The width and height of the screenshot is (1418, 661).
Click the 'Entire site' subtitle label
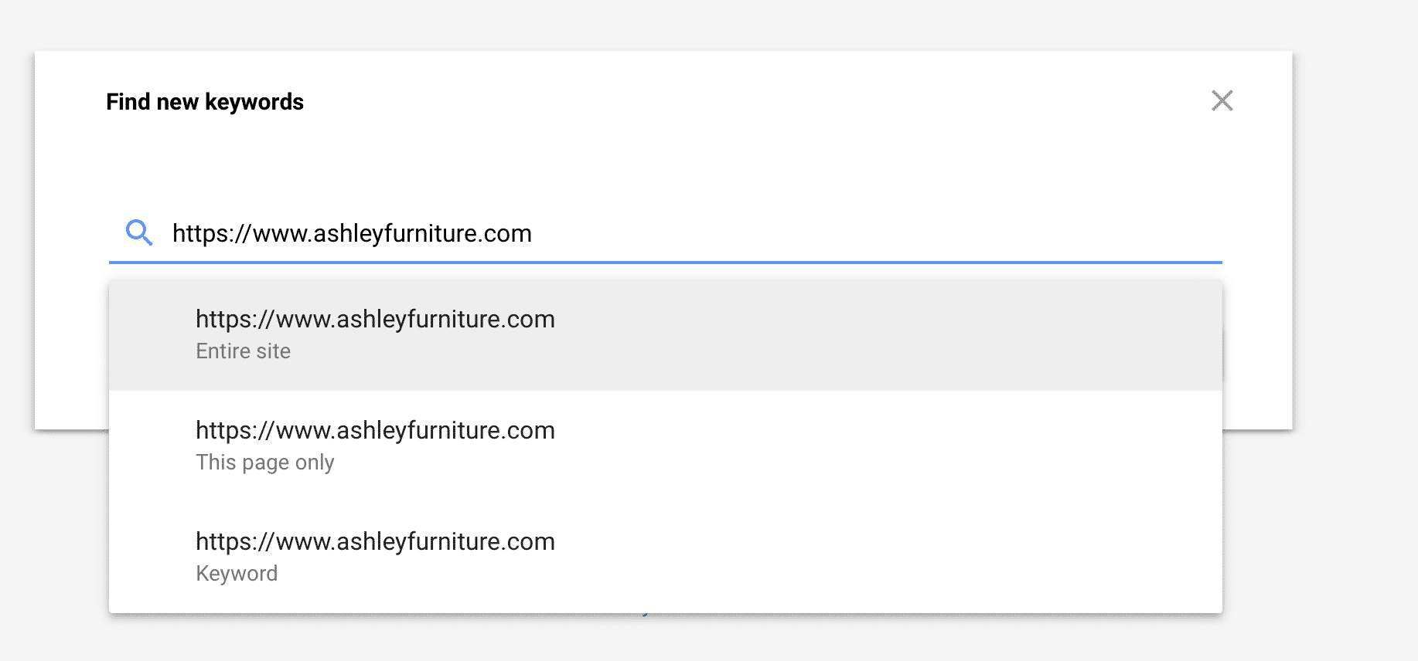pos(244,351)
